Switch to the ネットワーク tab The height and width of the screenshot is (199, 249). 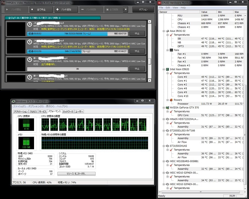click(x=68, y=112)
